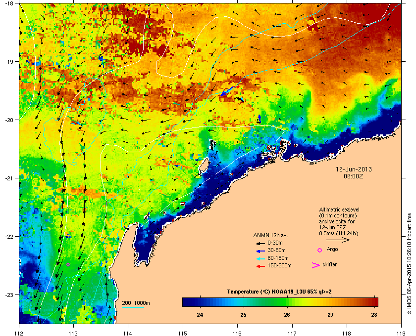Click the '(0.1m contours)' text
This screenshot has height=336, width=416.
point(338,215)
